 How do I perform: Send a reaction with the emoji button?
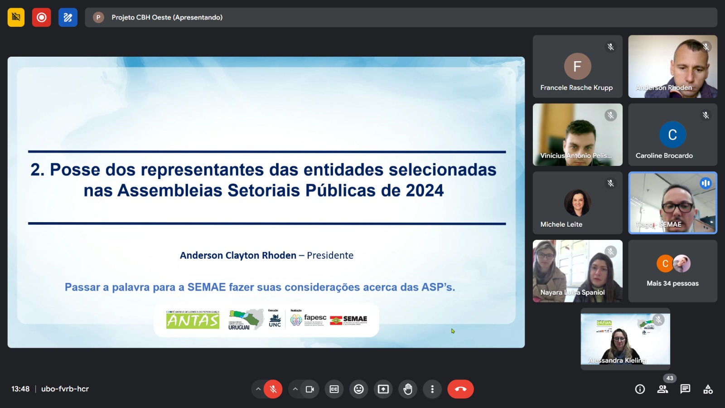click(358, 389)
